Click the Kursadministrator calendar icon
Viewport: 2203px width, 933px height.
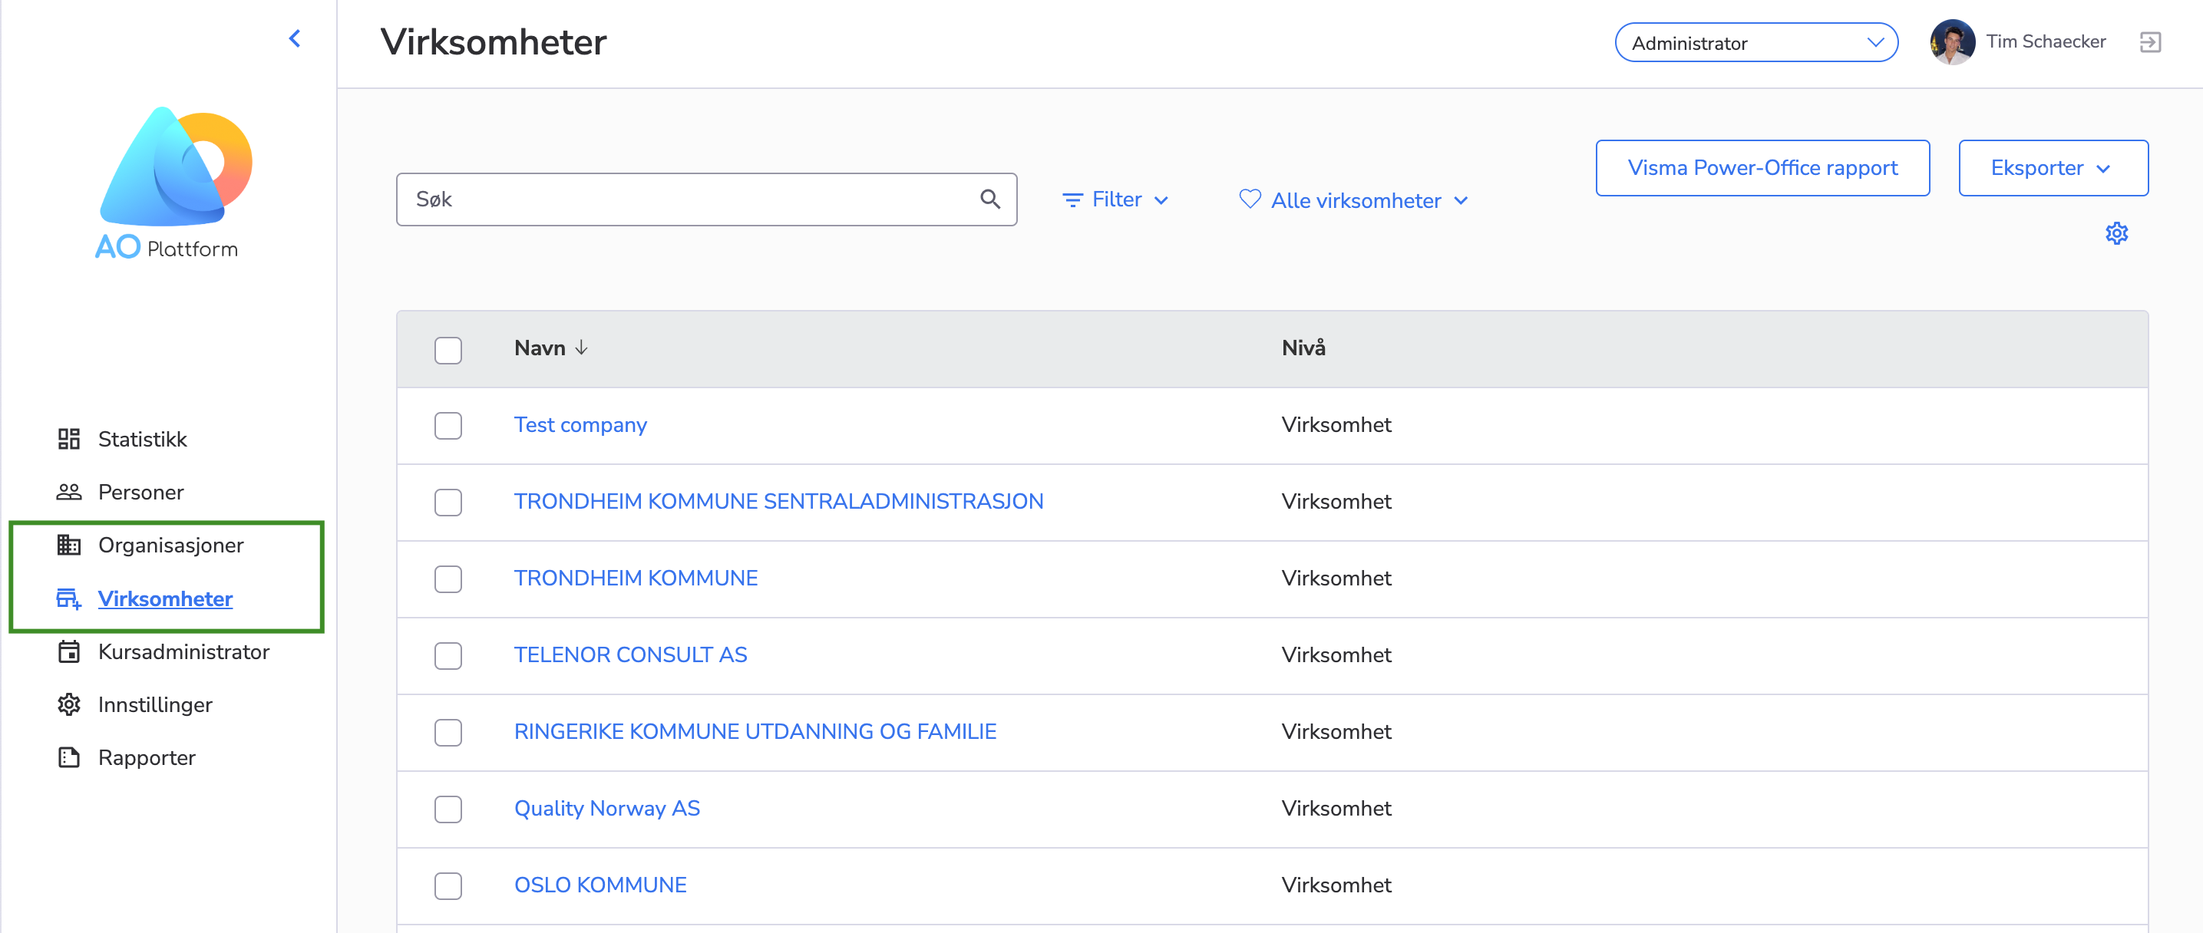click(x=68, y=651)
